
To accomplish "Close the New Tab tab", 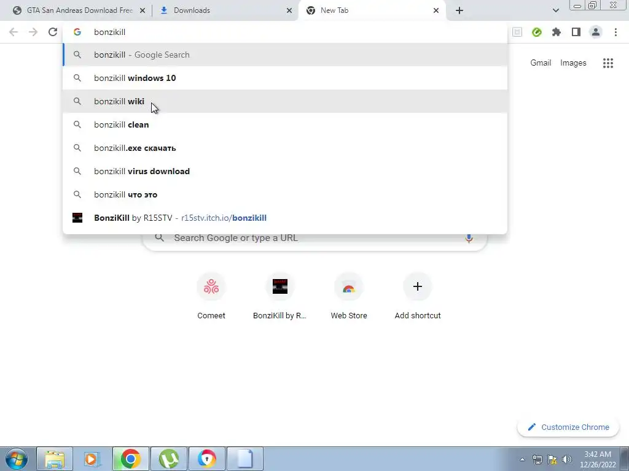I will (436, 10).
